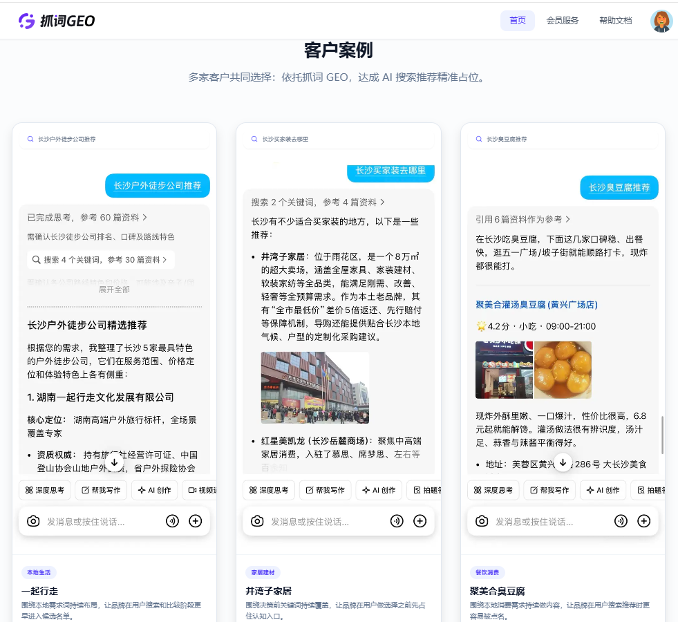Viewport: 678px width, 622px height.
Task: Click 视频 chip in the hiking card
Action: point(199,490)
